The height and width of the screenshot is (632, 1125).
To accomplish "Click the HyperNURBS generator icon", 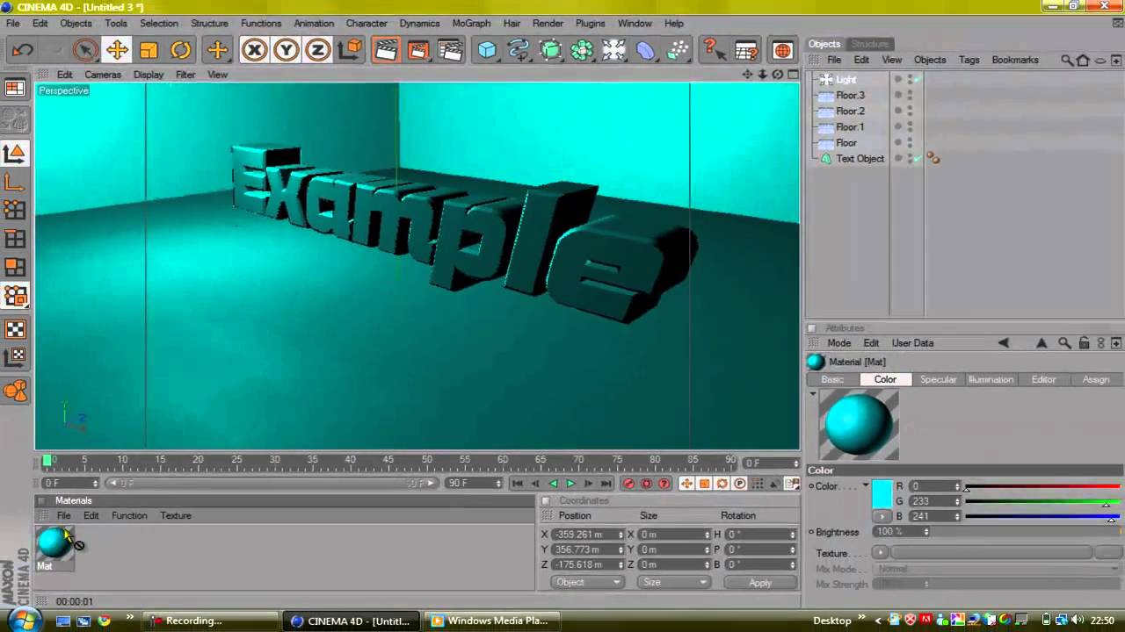I will pyautogui.click(x=550, y=50).
